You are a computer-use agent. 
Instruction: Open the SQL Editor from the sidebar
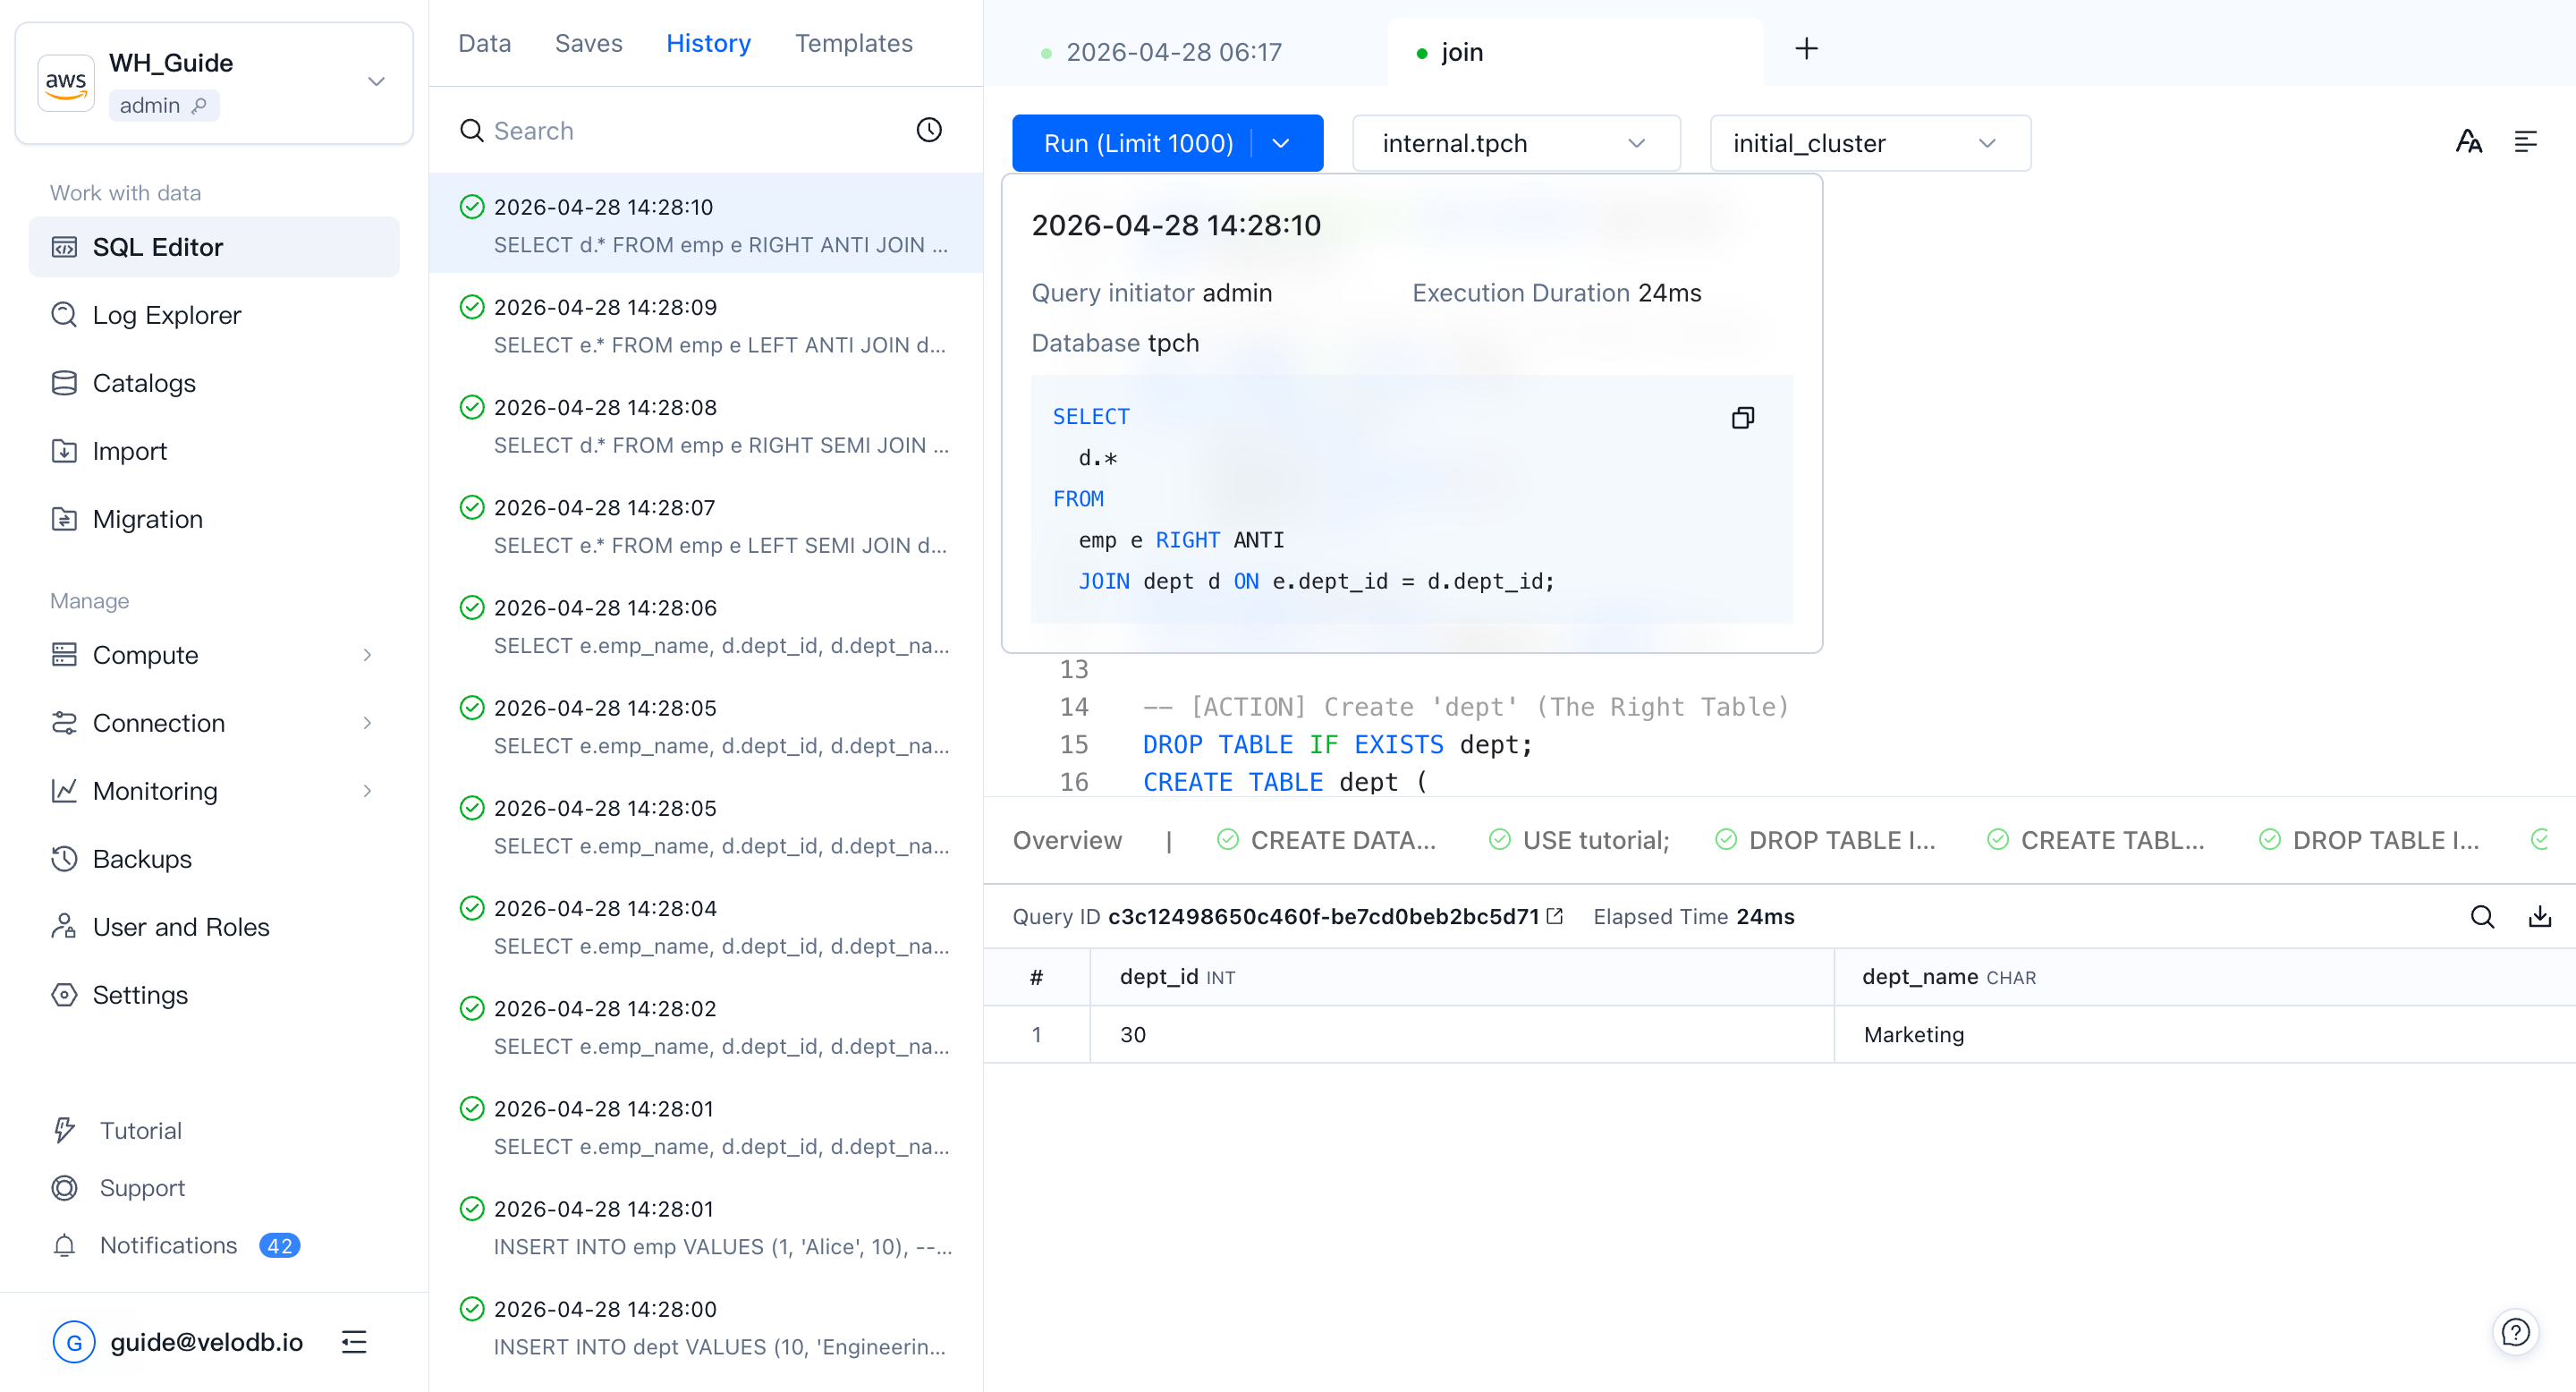[157, 246]
